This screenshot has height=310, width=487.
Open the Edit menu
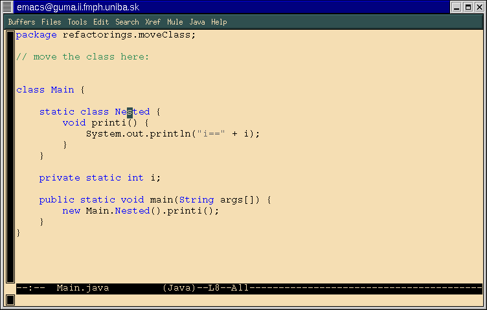tap(101, 22)
